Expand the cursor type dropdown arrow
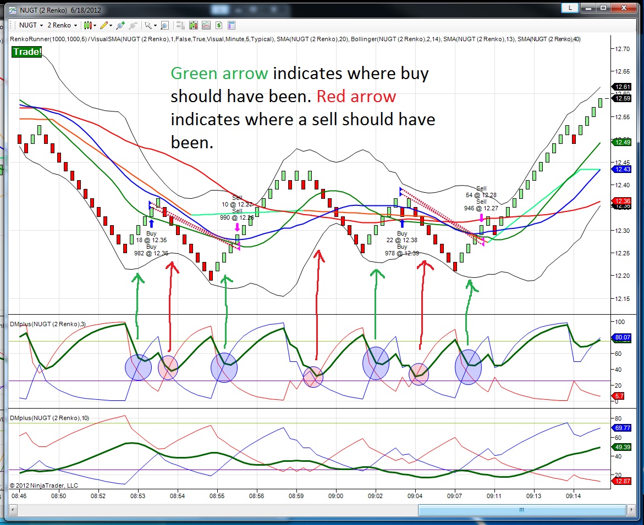Viewport: 644px width, 525px height. tap(155, 25)
